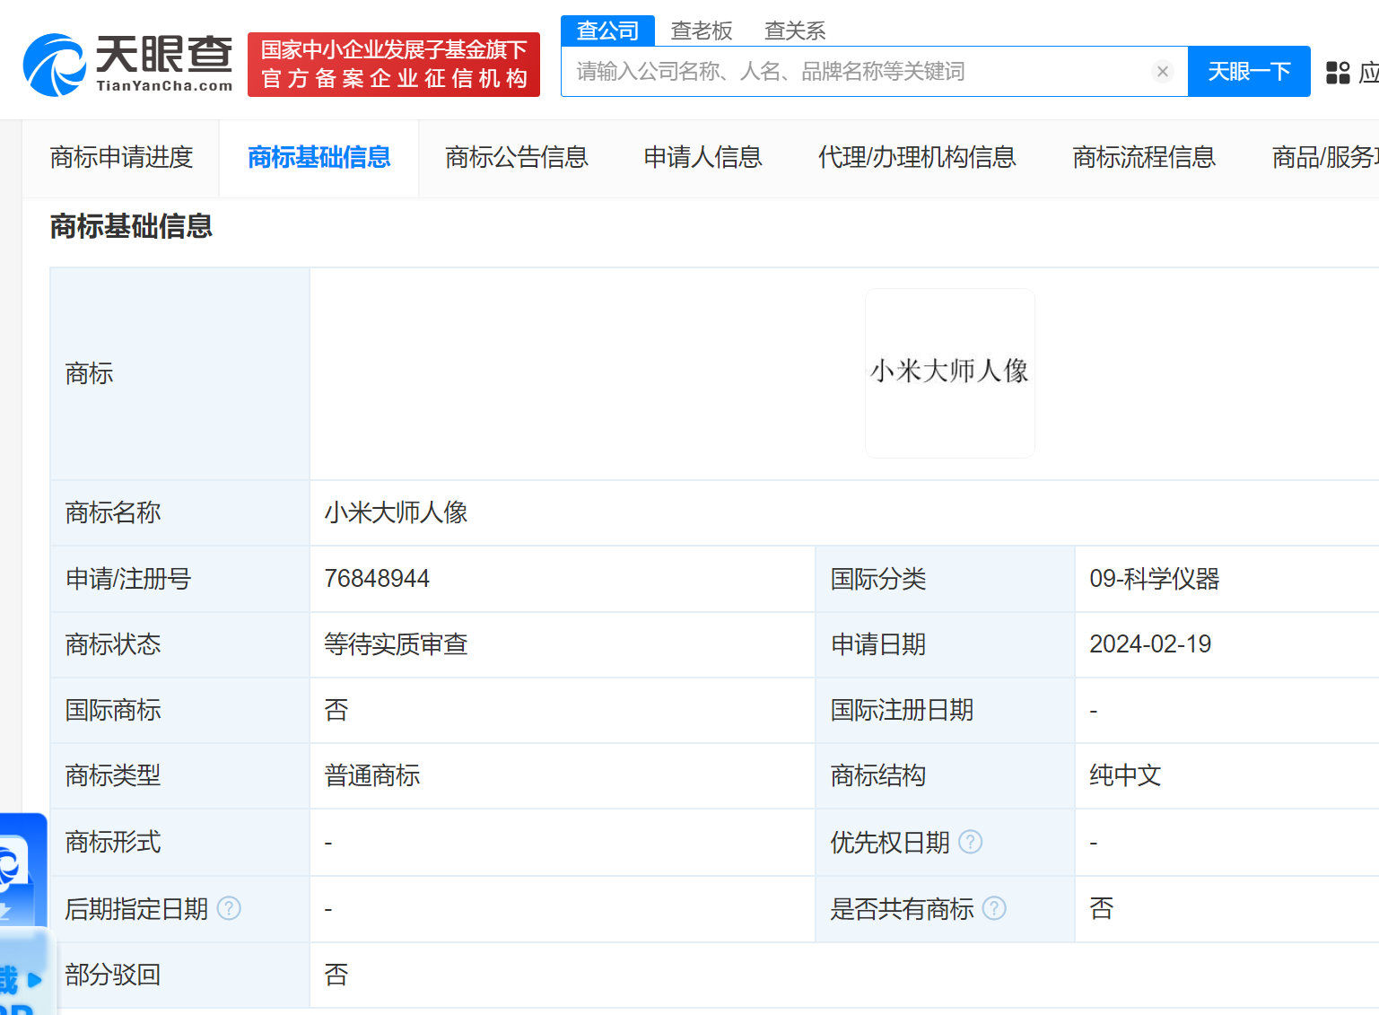Click the 国际商标 label cell
Screen dimensions: 1379x1015
(180, 710)
